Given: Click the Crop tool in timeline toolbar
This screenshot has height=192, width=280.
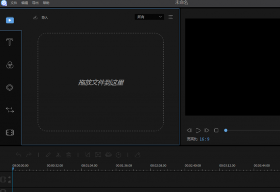Looking at the screenshot, I should [x=87, y=155].
